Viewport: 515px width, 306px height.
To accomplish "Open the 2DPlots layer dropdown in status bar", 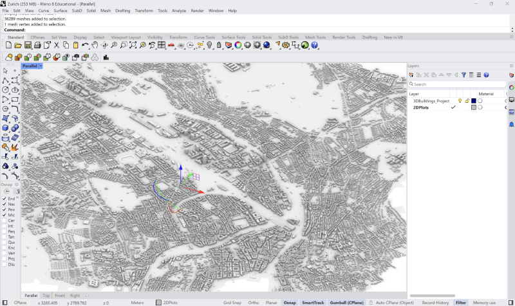I will coord(167,303).
